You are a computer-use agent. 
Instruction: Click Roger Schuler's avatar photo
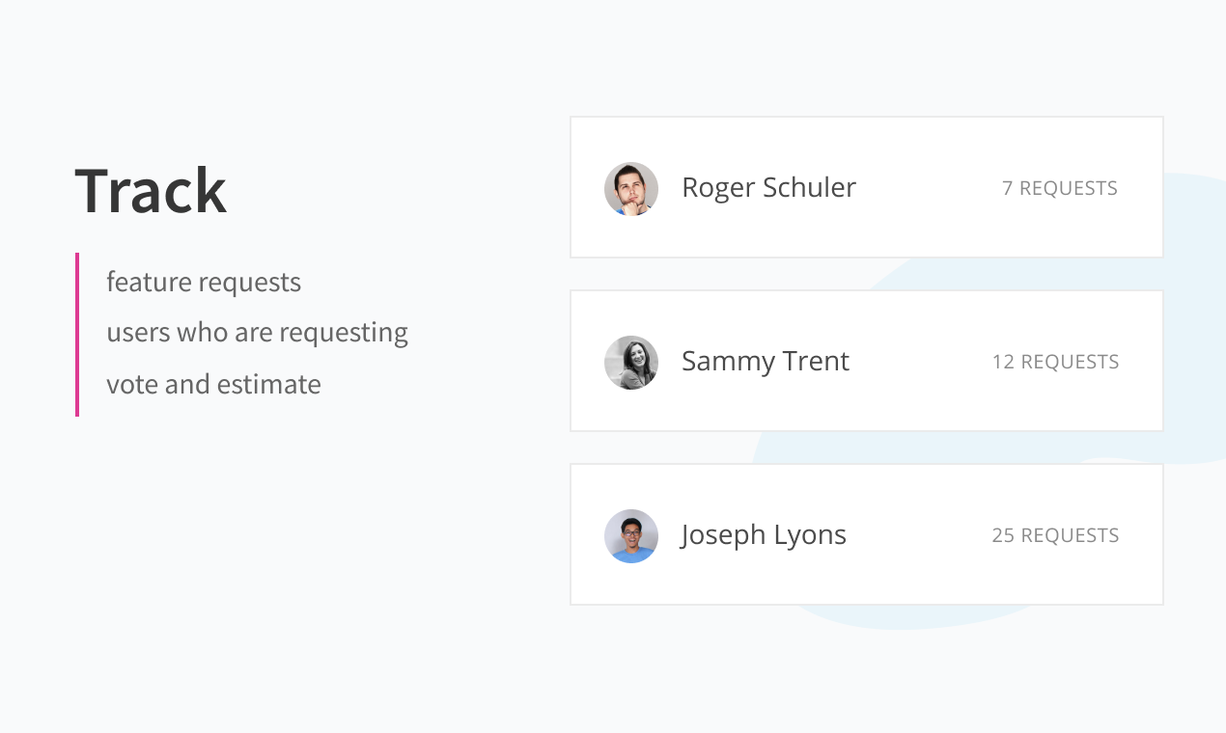click(631, 188)
